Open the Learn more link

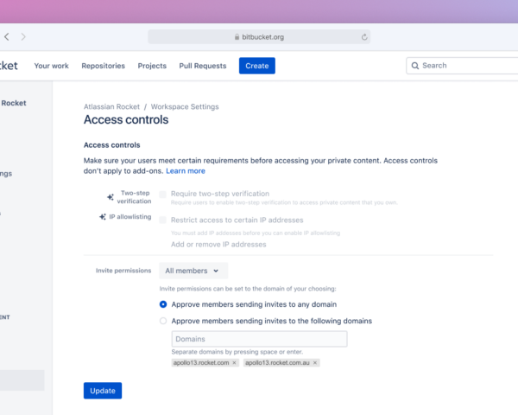(x=186, y=171)
